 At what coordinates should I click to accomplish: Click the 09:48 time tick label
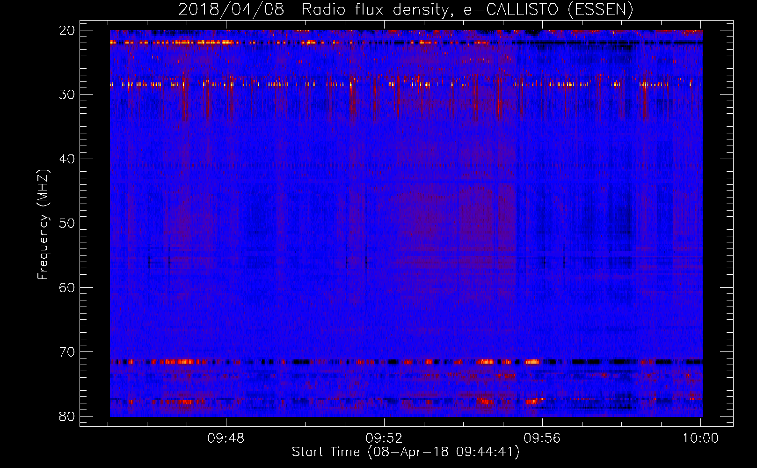(226, 439)
